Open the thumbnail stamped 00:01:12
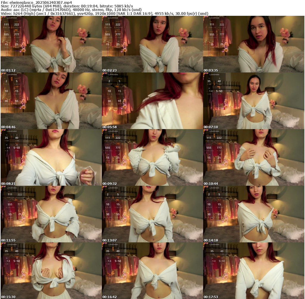This screenshot has height=299, width=305. pyautogui.click(x=51, y=44)
